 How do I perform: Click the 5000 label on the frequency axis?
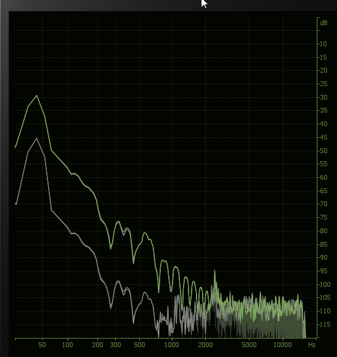click(x=249, y=345)
